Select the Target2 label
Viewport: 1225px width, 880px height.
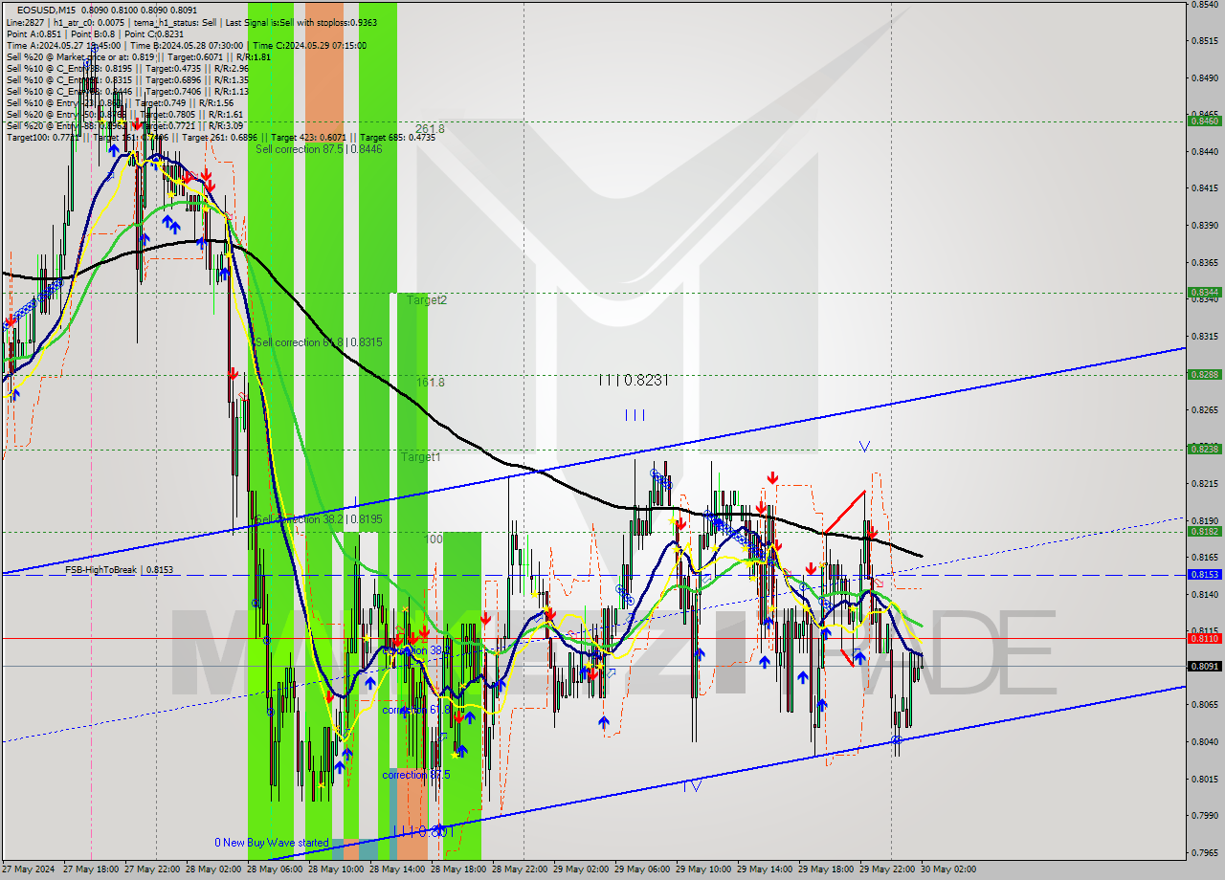(x=426, y=300)
